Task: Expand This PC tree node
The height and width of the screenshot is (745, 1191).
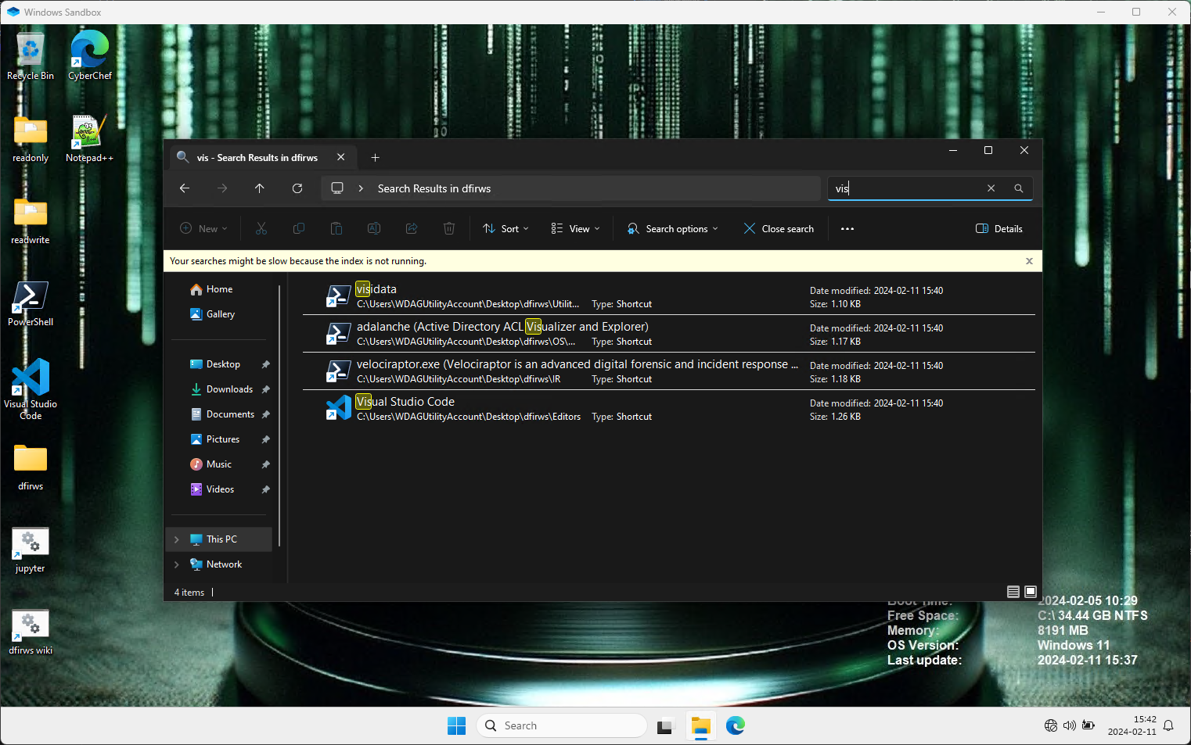Action: click(177, 539)
